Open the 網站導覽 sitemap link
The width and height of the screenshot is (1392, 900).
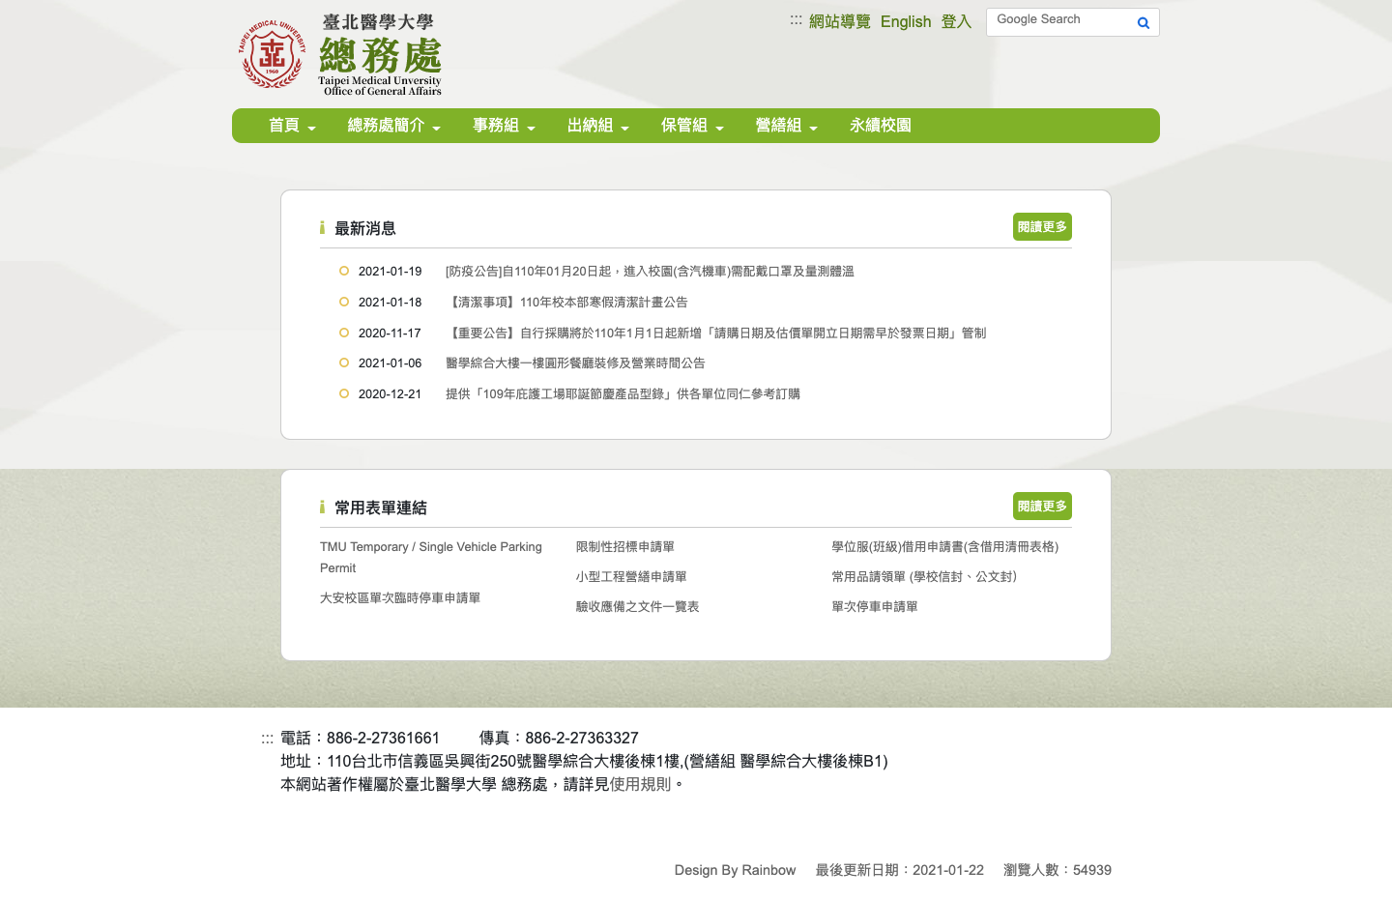pyautogui.click(x=839, y=22)
